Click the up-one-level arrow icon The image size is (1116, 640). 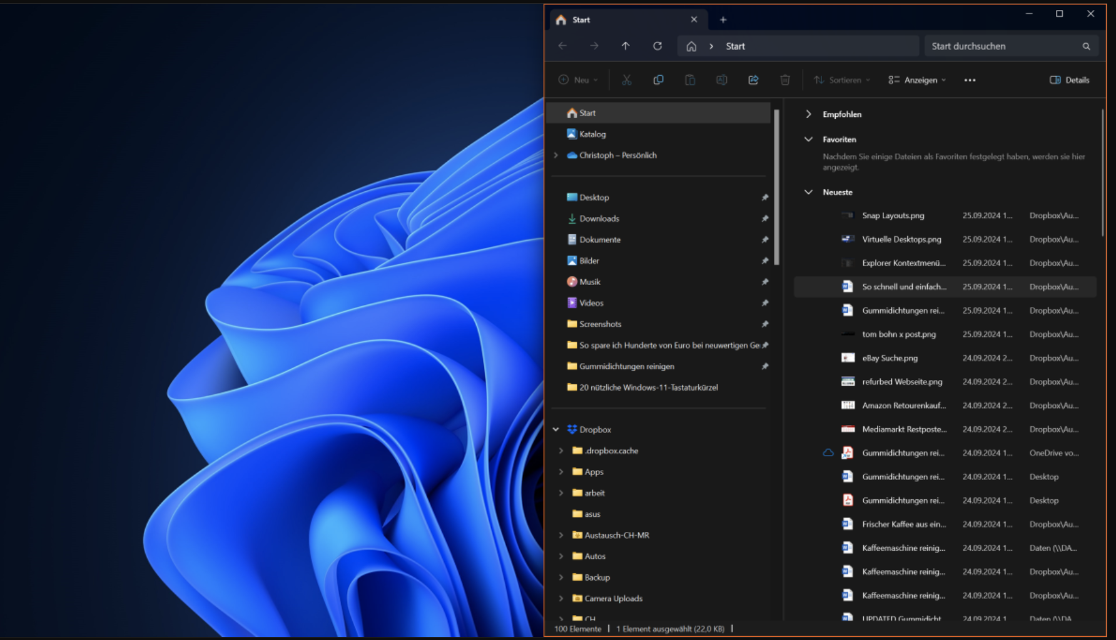626,46
